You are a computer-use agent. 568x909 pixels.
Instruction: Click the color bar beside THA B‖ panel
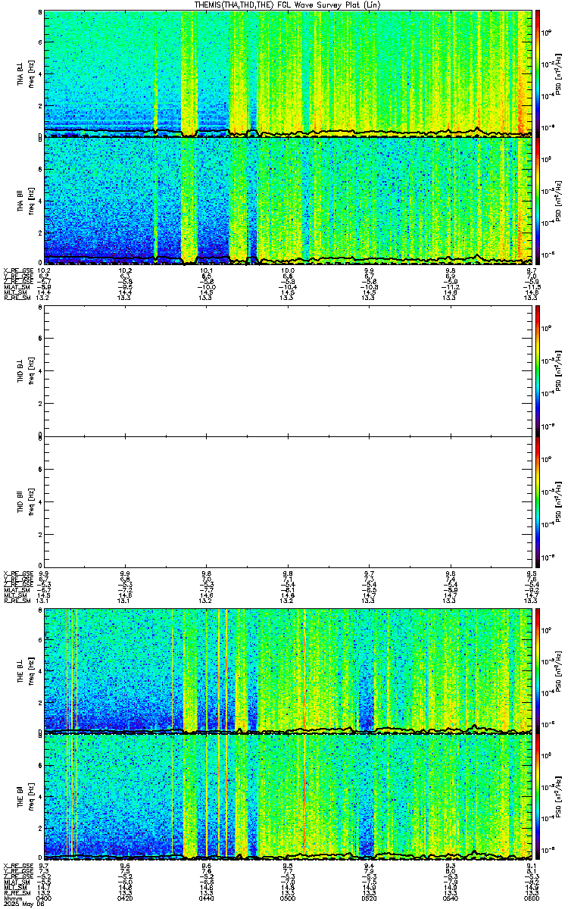[538, 200]
